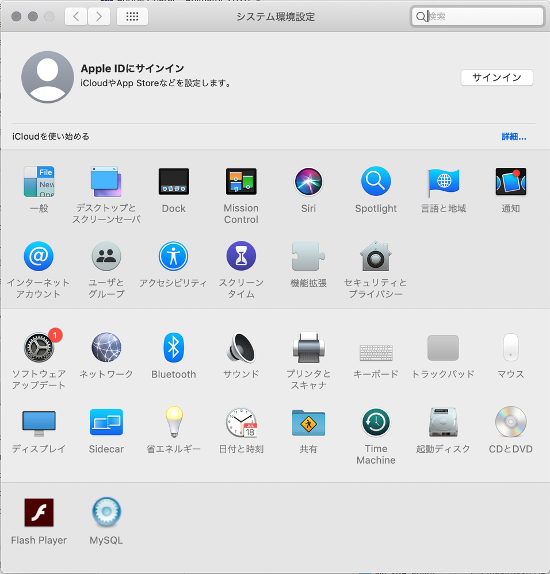This screenshot has width=550, height=574.
Task: Go back with the left arrow button
Action: (76, 17)
